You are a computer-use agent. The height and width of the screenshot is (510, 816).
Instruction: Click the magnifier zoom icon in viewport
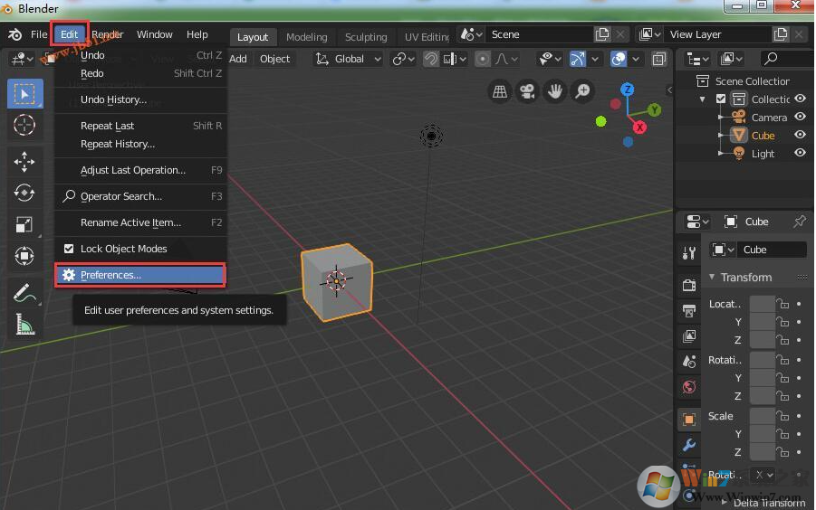click(582, 91)
